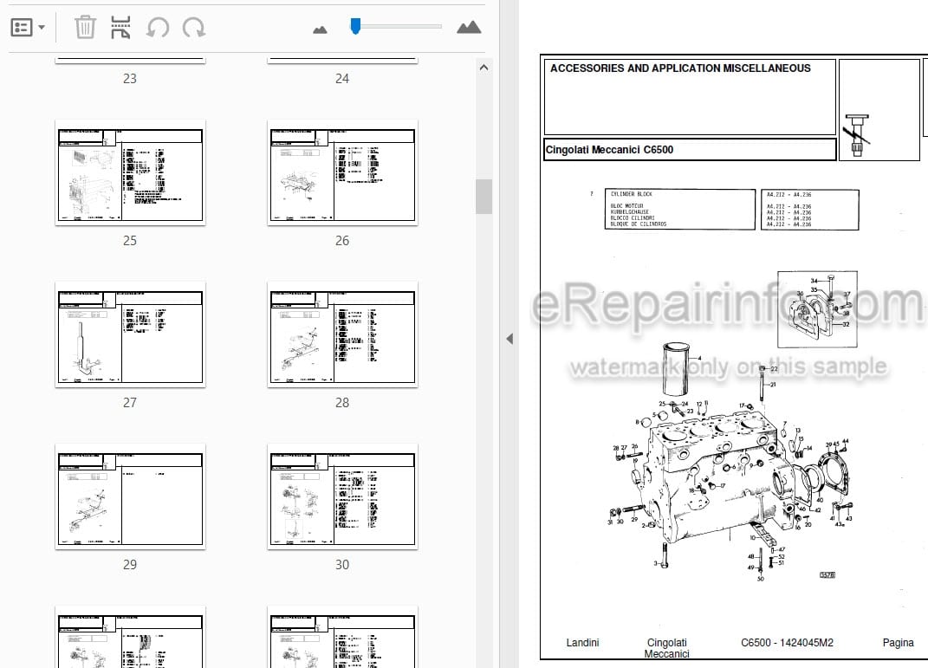Click page number label 24
The image size is (928, 668).
pos(342,78)
